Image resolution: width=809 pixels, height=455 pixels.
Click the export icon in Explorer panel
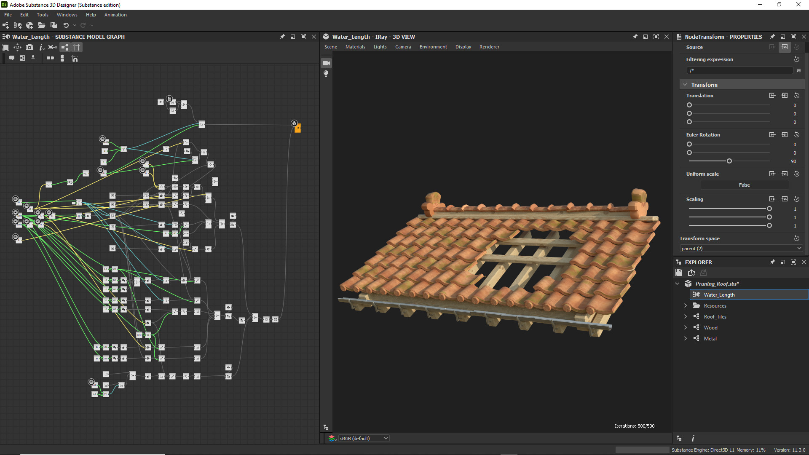point(691,273)
